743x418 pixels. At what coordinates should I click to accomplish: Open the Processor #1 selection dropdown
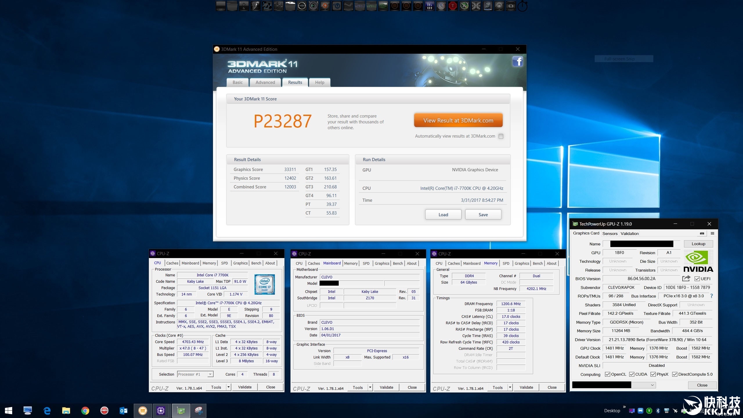(210, 374)
